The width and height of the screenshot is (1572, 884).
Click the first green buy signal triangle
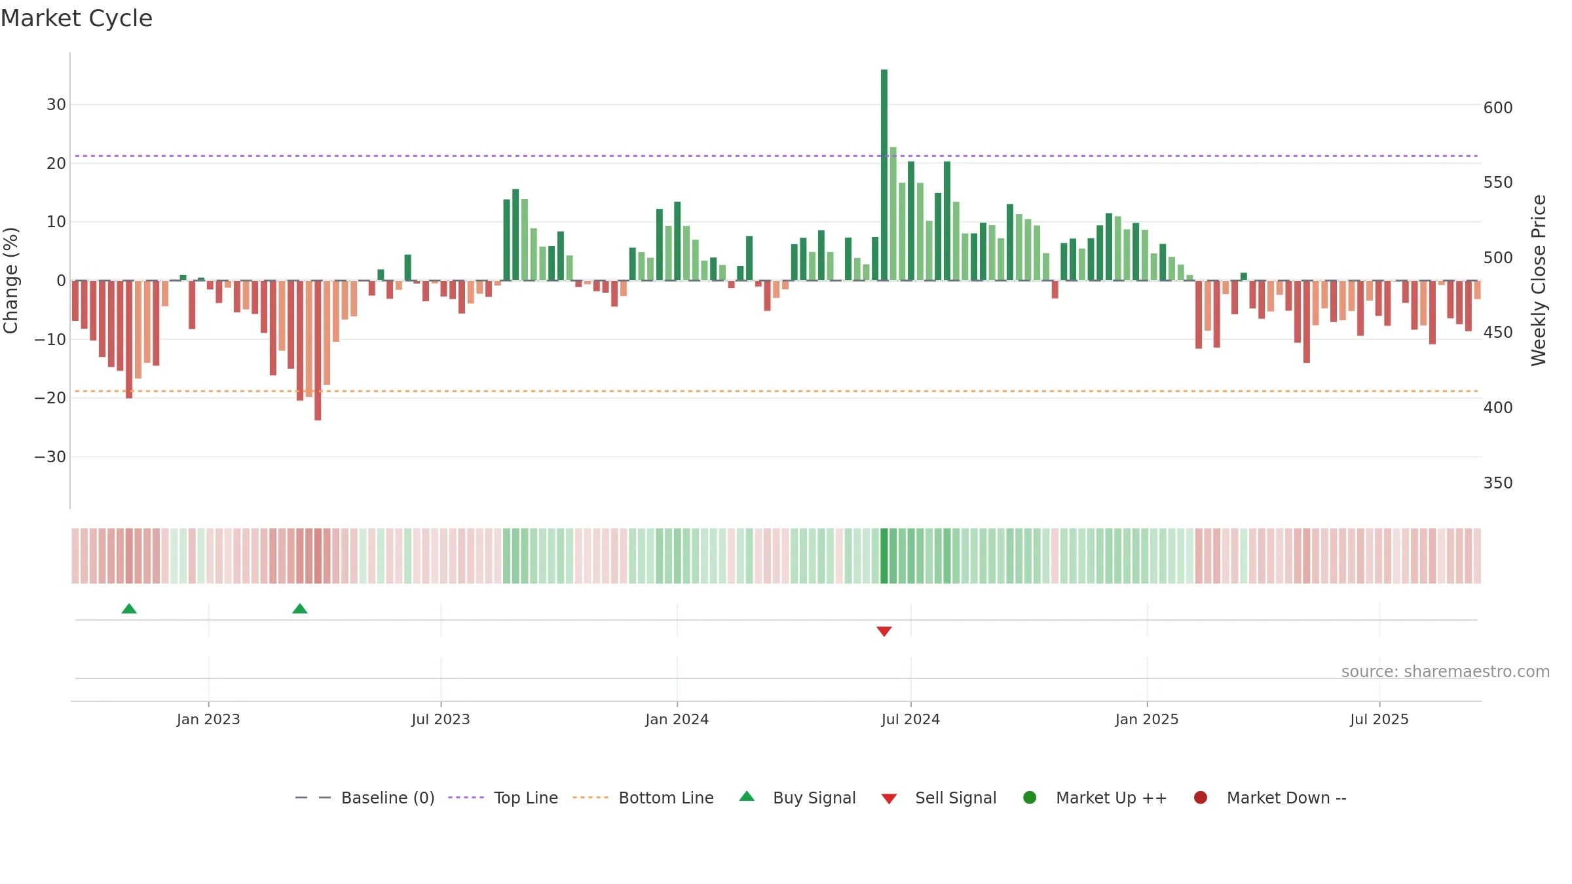coord(129,609)
